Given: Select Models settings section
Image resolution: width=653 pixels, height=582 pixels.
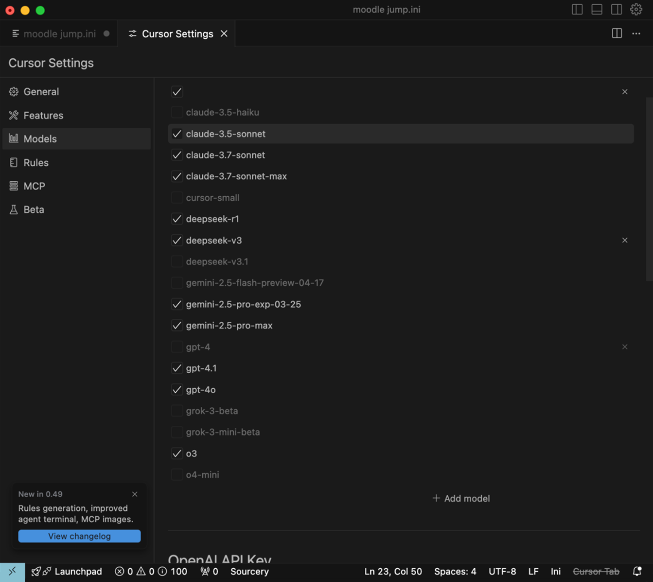Looking at the screenshot, I should pyautogui.click(x=76, y=139).
